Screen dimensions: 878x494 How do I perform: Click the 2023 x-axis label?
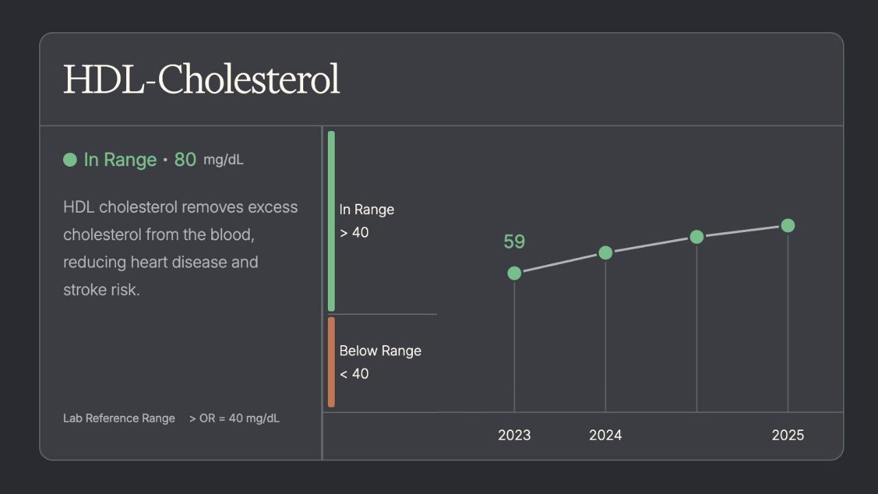(x=514, y=435)
